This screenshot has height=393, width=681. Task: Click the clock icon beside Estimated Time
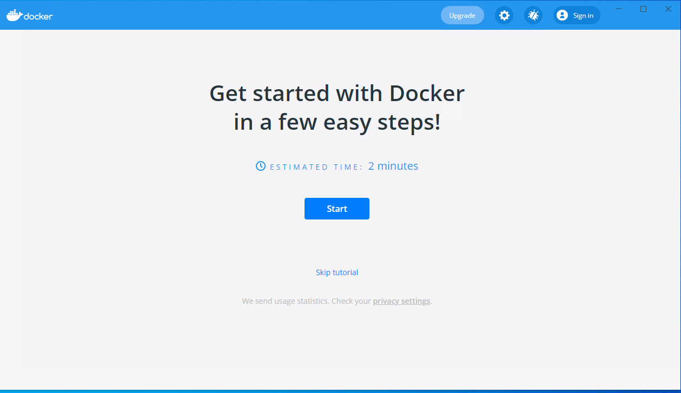click(261, 166)
